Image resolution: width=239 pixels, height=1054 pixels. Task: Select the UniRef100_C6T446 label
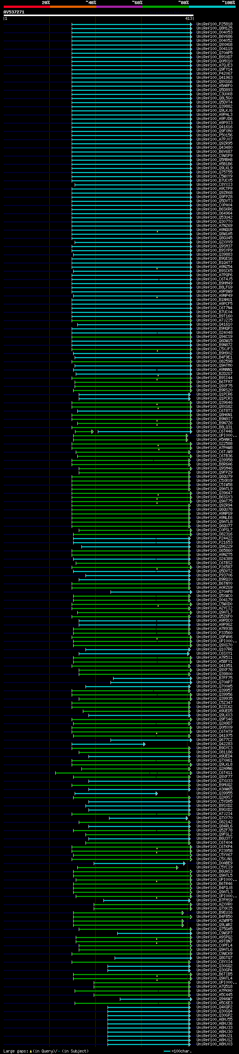coord(214,431)
